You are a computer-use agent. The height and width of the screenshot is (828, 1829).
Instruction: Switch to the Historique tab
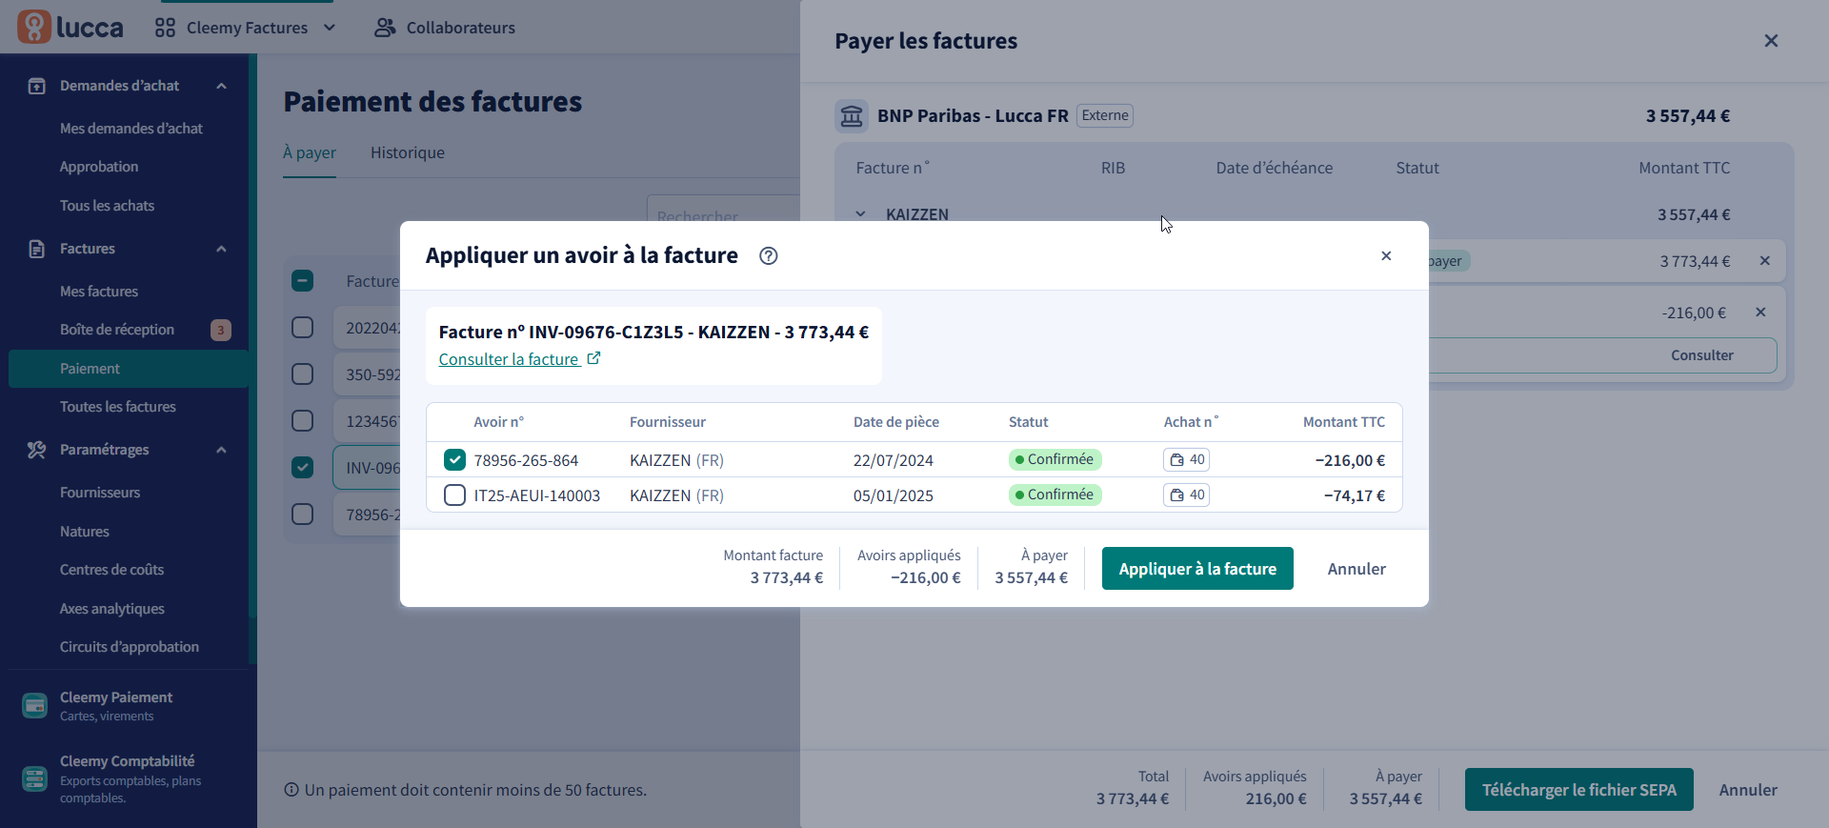pyautogui.click(x=407, y=152)
